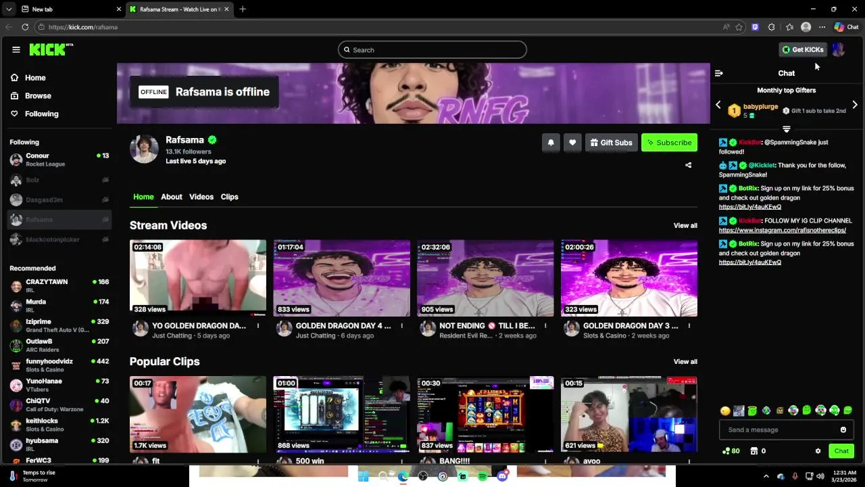View all Stream Videos
The height and width of the screenshot is (487, 865).
tap(685, 226)
